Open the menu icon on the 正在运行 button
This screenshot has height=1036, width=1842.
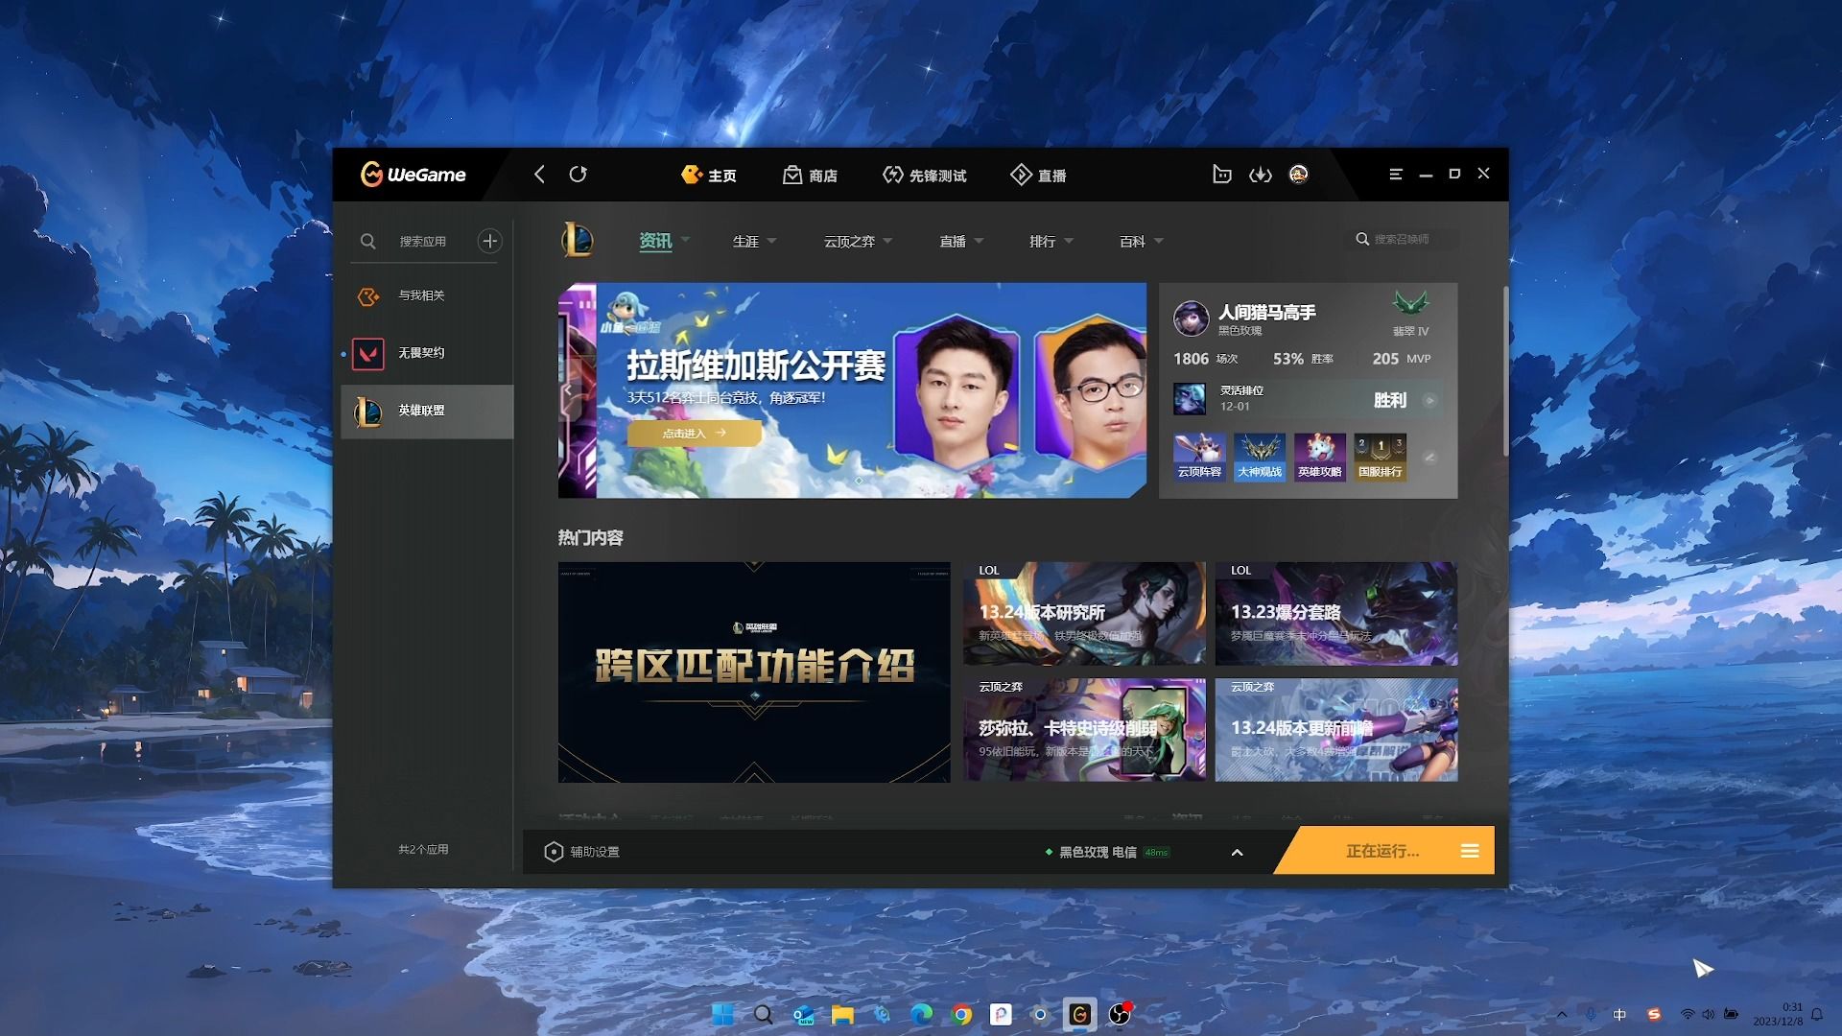[x=1469, y=851]
